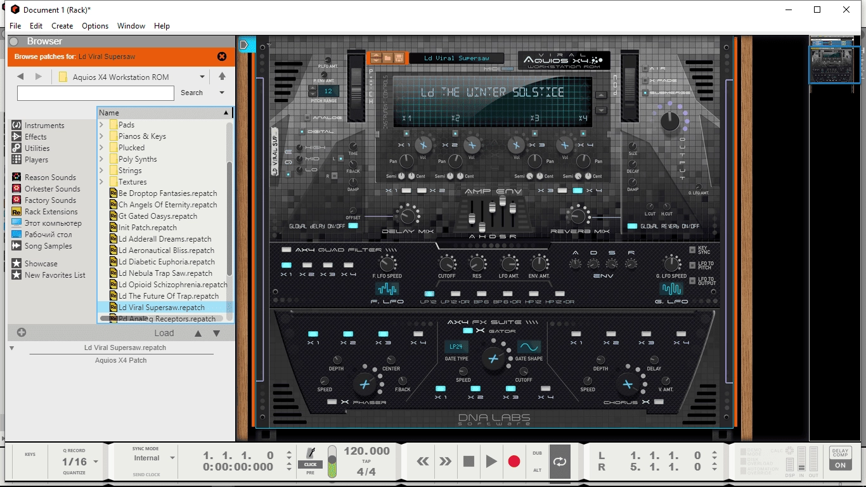Click the Load button

(x=164, y=333)
